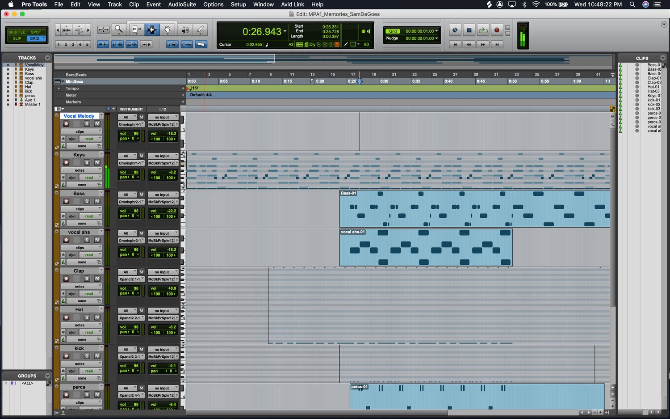
Task: Open the Nudge value dropdown
Action: 436,38
